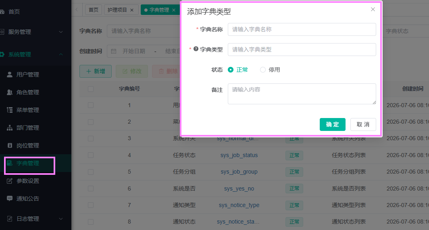
Task: Click the dialog 字典名称 input field
Action: coord(302,29)
